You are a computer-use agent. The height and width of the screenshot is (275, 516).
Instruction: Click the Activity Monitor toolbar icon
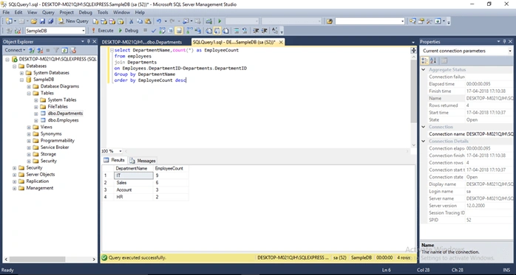[208, 21]
